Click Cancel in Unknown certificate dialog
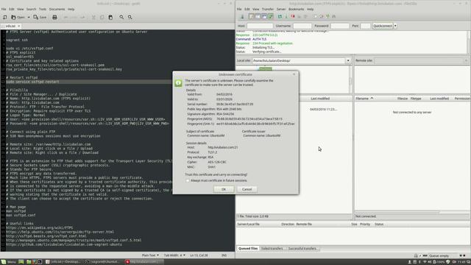471x265 pixels. [247, 189]
